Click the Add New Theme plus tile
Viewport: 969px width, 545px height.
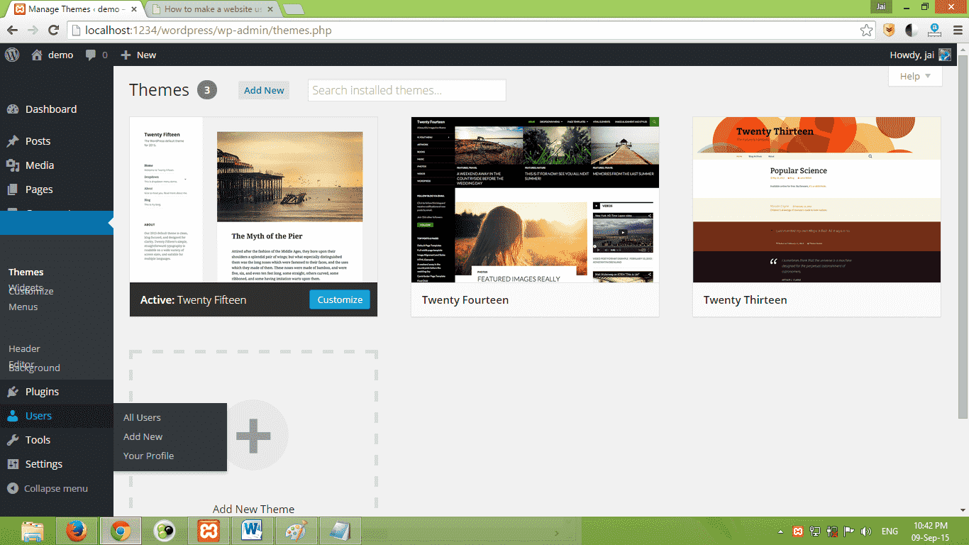[253, 434]
